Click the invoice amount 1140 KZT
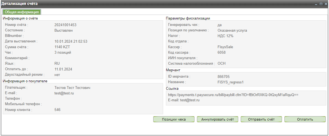Screen dimensions: 329x136 (x=62, y=47)
